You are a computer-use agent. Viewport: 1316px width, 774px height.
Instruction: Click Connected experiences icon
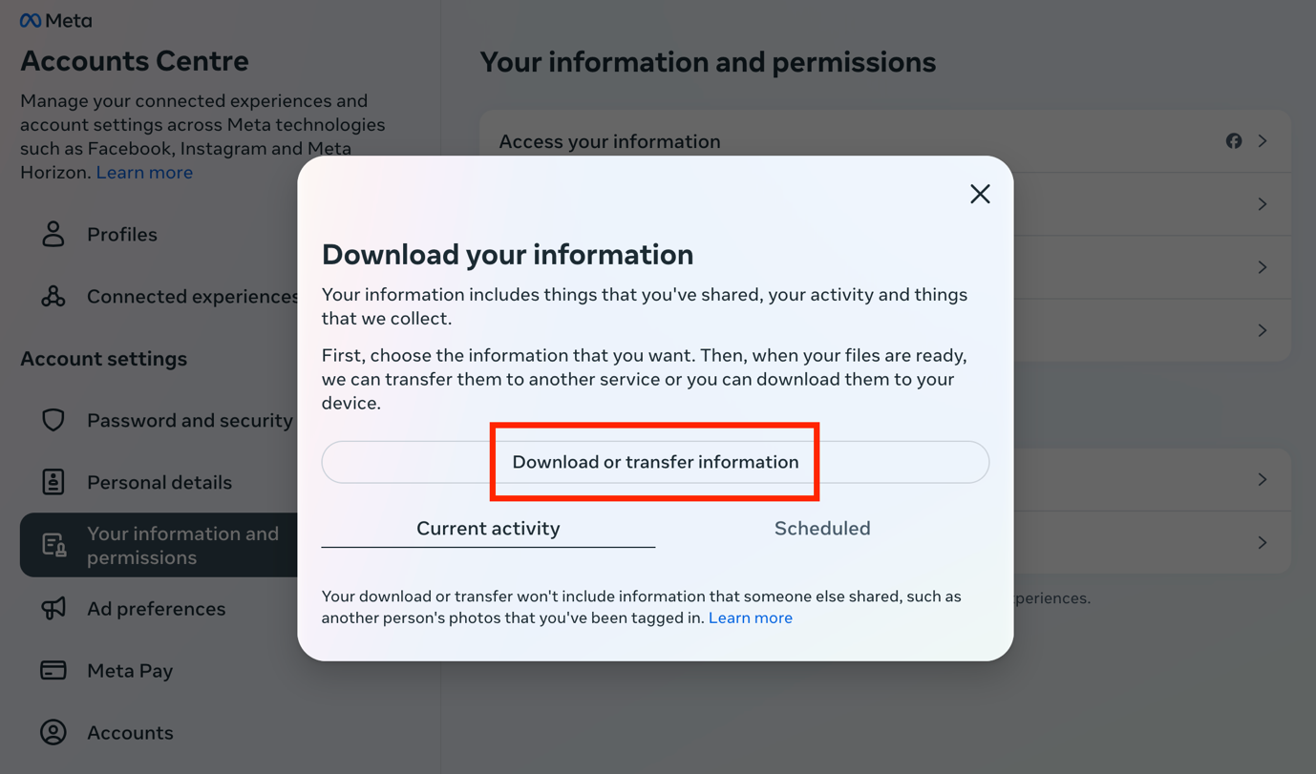pyautogui.click(x=53, y=297)
